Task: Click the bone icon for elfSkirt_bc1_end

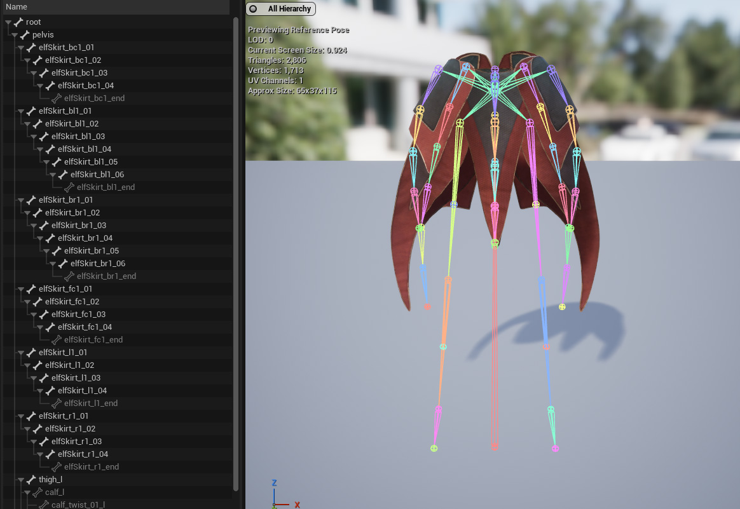Action: point(57,98)
